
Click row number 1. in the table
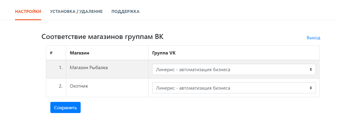tap(61, 68)
